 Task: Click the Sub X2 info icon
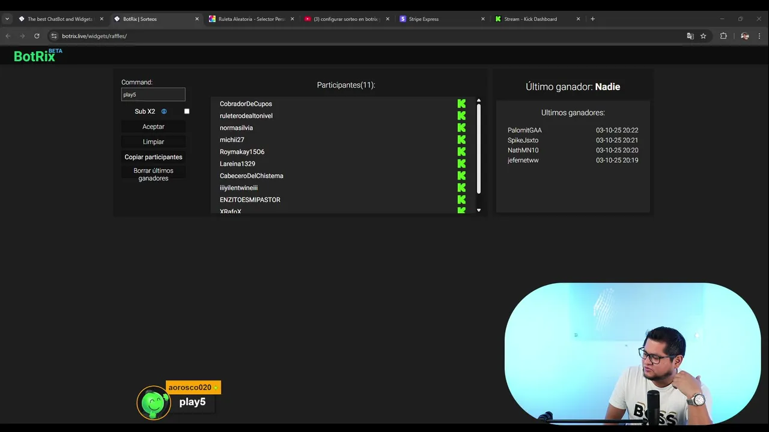coord(164,112)
